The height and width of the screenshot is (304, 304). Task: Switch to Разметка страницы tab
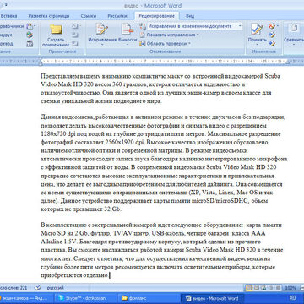(x=49, y=16)
